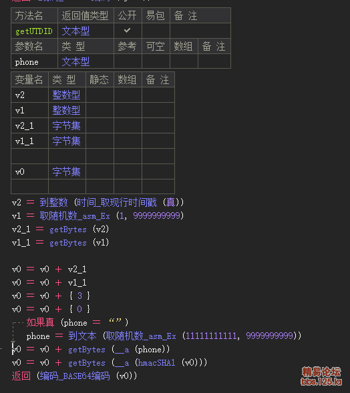Click v0 variable type 字节集
Image resolution: width=350 pixels, height=393 pixels.
(x=66, y=171)
